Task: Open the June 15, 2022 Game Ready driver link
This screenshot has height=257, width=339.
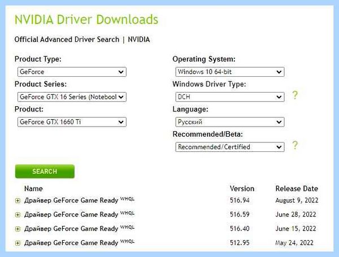Action: click(x=79, y=228)
